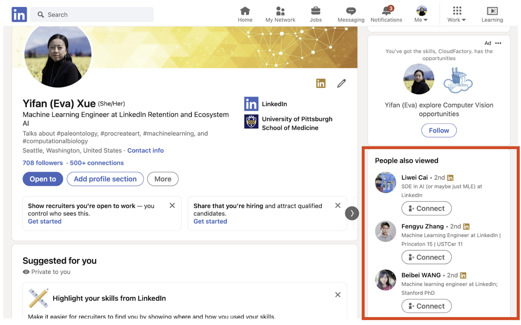Click 'Highlight your skills from LinkedIn' title
The width and height of the screenshot is (521, 325).
[x=109, y=298]
